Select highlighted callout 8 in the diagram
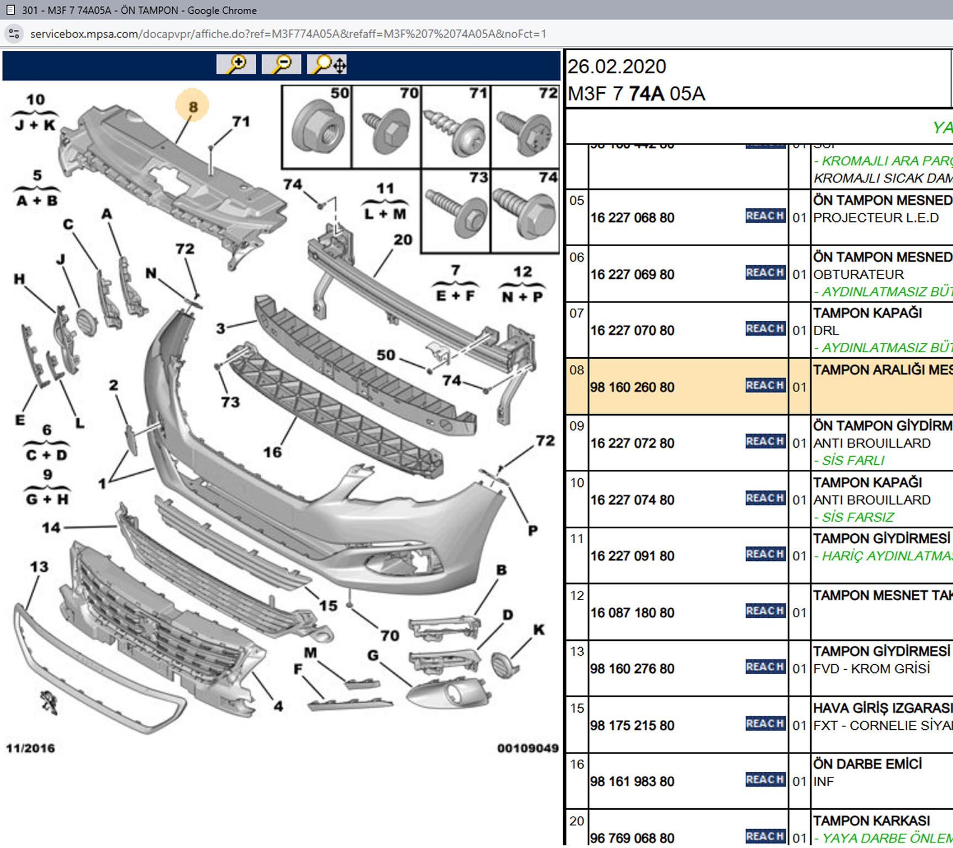 pos(192,107)
